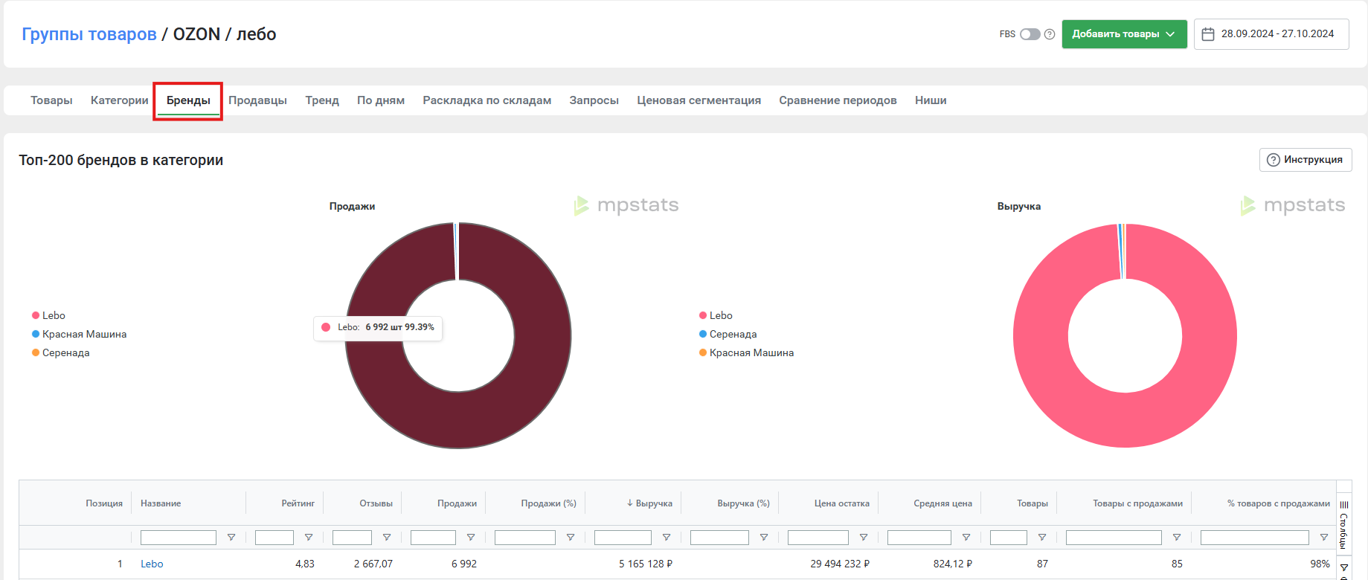Toggle Lebo in Выручка chart legend
Image resolution: width=1368 pixels, height=580 pixels.
coord(716,315)
